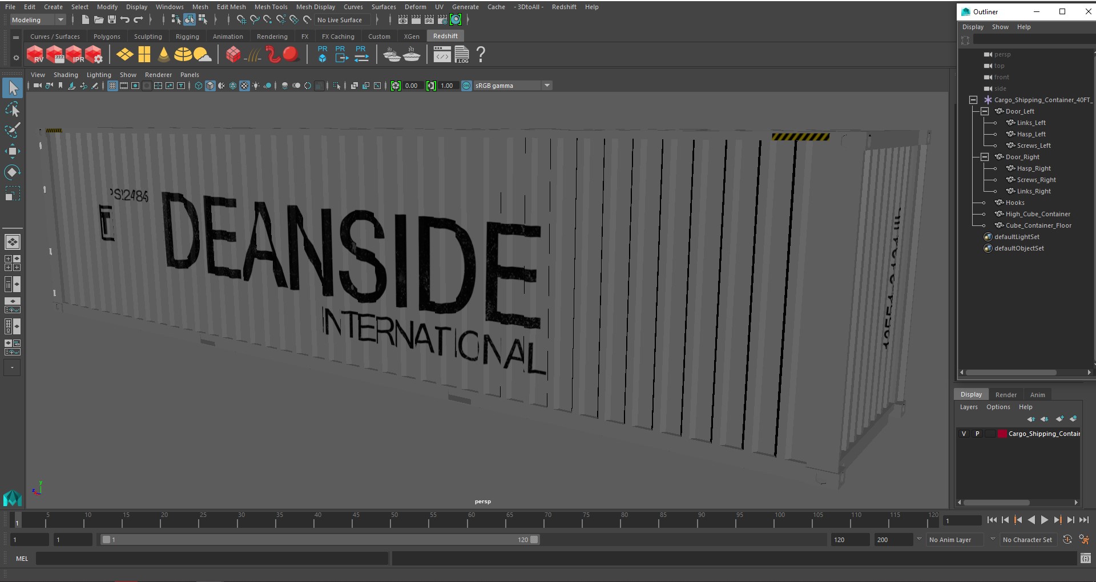
Task: Step to next key button
Action: (x=1057, y=520)
